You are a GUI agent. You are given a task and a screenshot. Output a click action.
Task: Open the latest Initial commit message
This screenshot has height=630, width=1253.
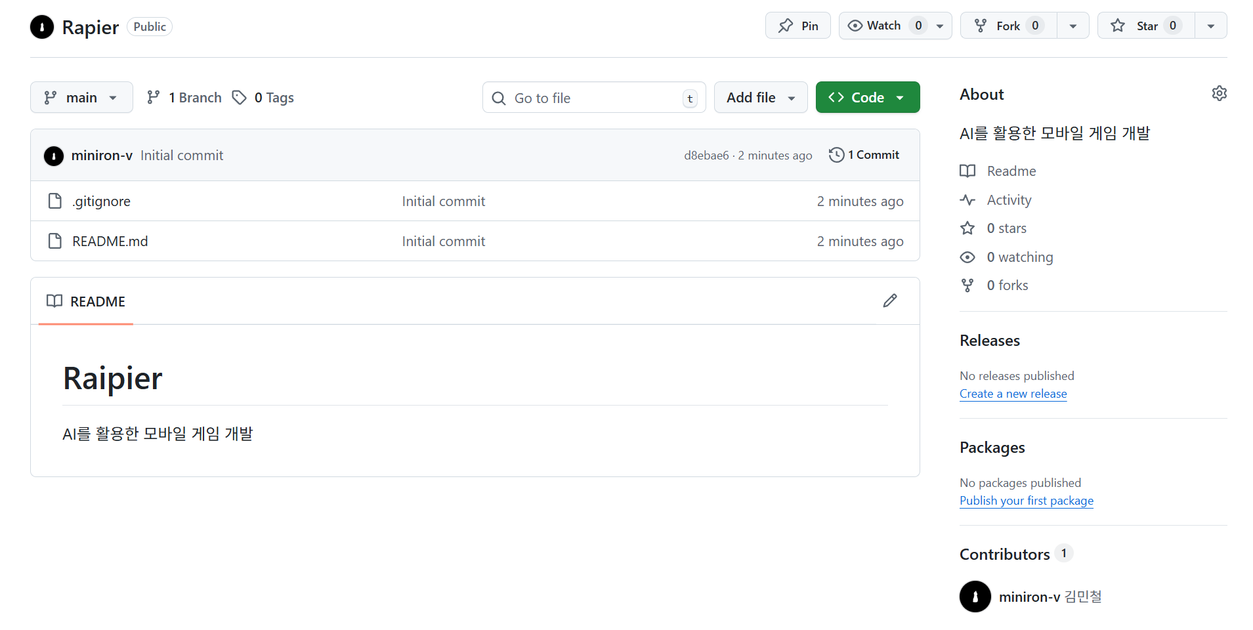click(x=182, y=156)
